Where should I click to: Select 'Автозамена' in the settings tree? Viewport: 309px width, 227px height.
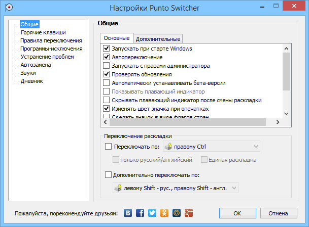36,64
